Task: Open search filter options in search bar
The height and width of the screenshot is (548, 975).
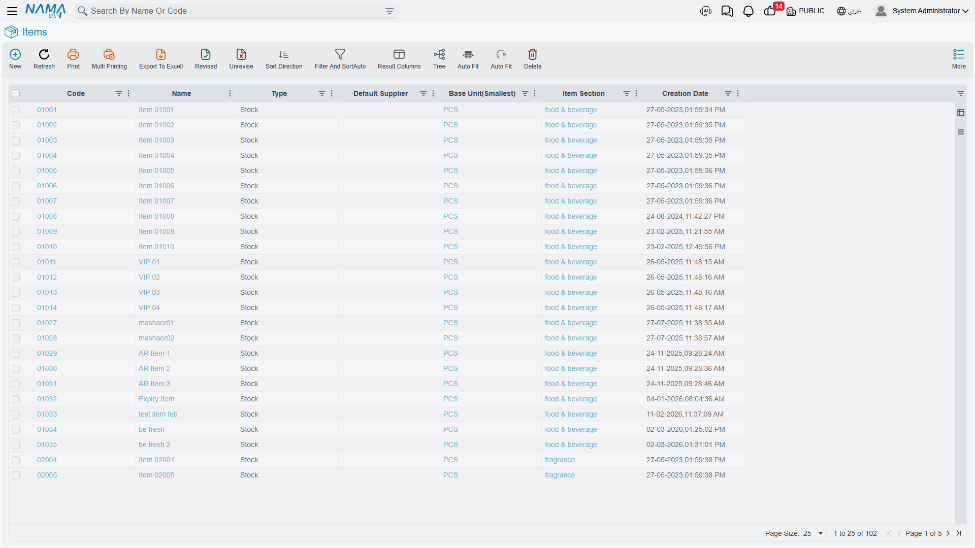Action: pos(389,11)
